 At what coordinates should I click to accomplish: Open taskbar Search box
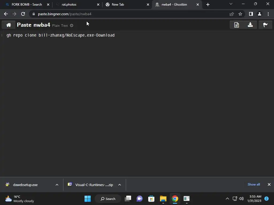(x=108, y=199)
